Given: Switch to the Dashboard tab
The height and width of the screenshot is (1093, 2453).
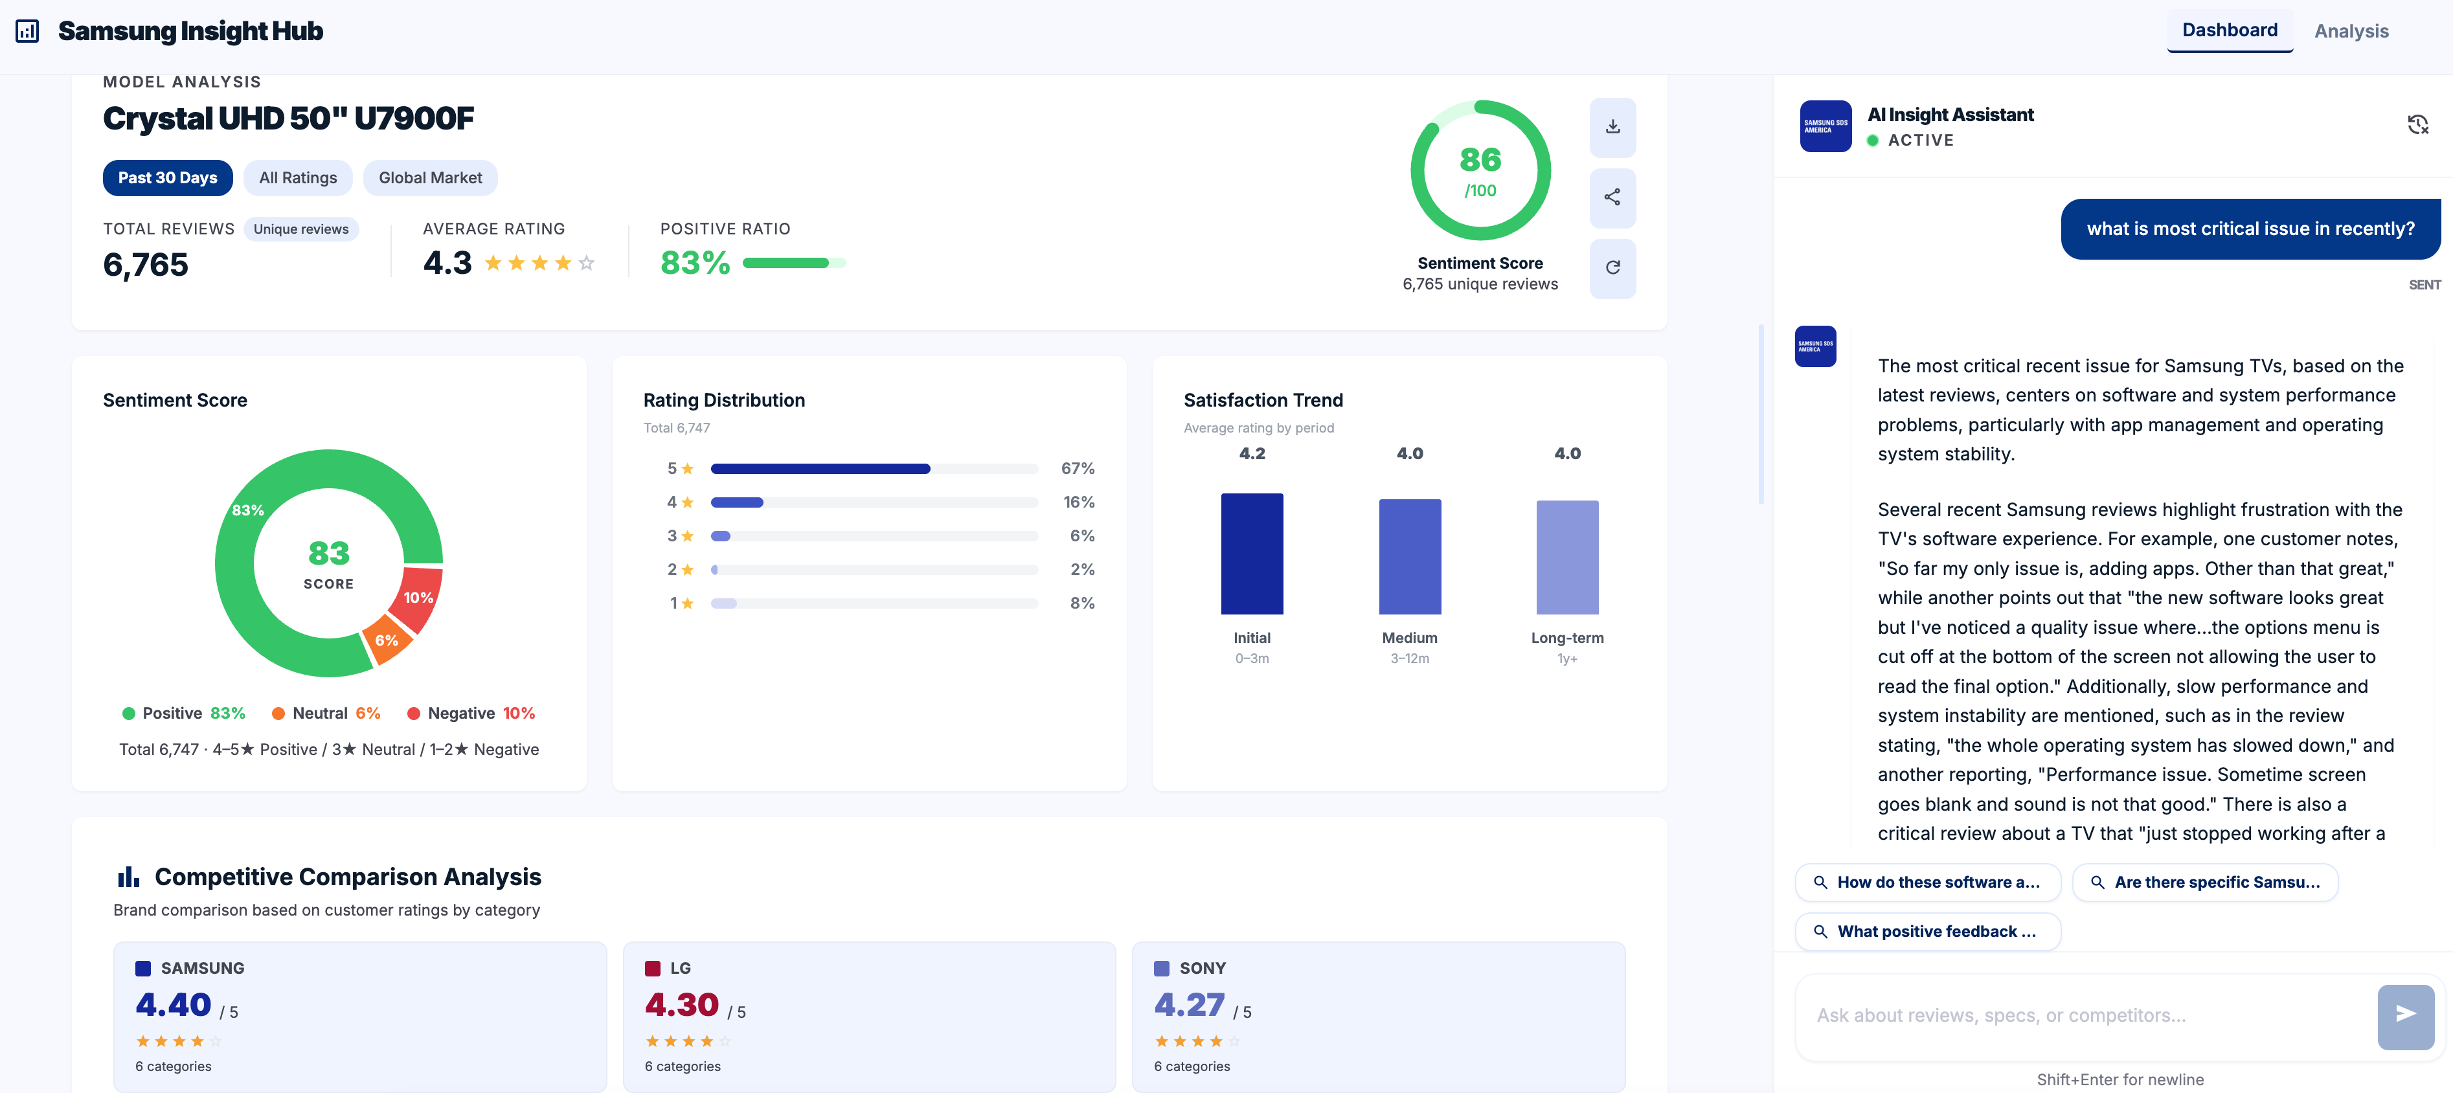Looking at the screenshot, I should point(2229,30).
